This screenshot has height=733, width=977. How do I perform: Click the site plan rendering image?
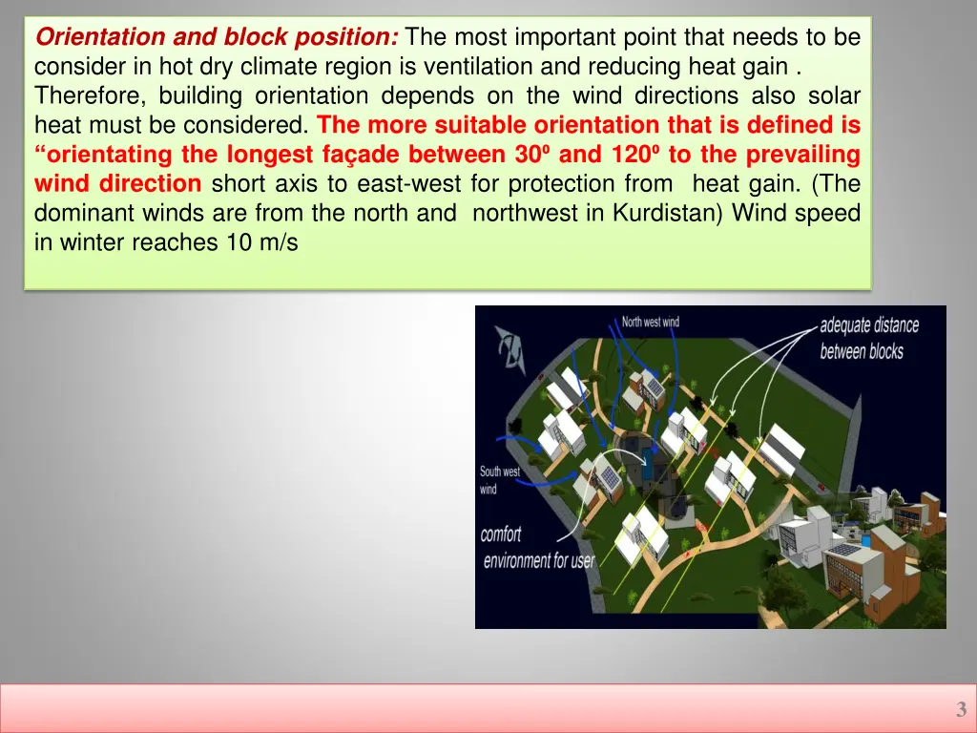[710, 467]
